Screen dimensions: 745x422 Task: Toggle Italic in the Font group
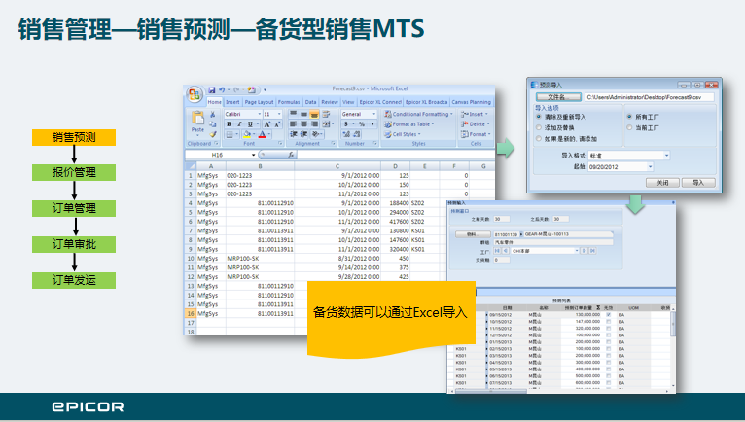(x=239, y=124)
